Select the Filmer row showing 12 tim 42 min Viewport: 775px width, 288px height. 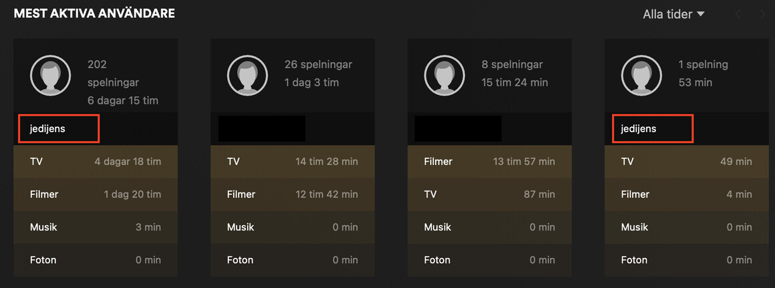[x=293, y=194]
